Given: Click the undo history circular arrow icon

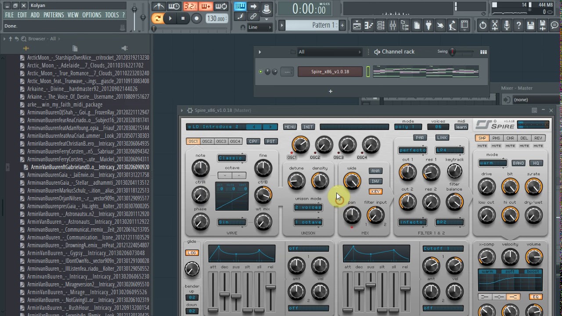Looking at the screenshot, I should pyautogui.click(x=483, y=25).
